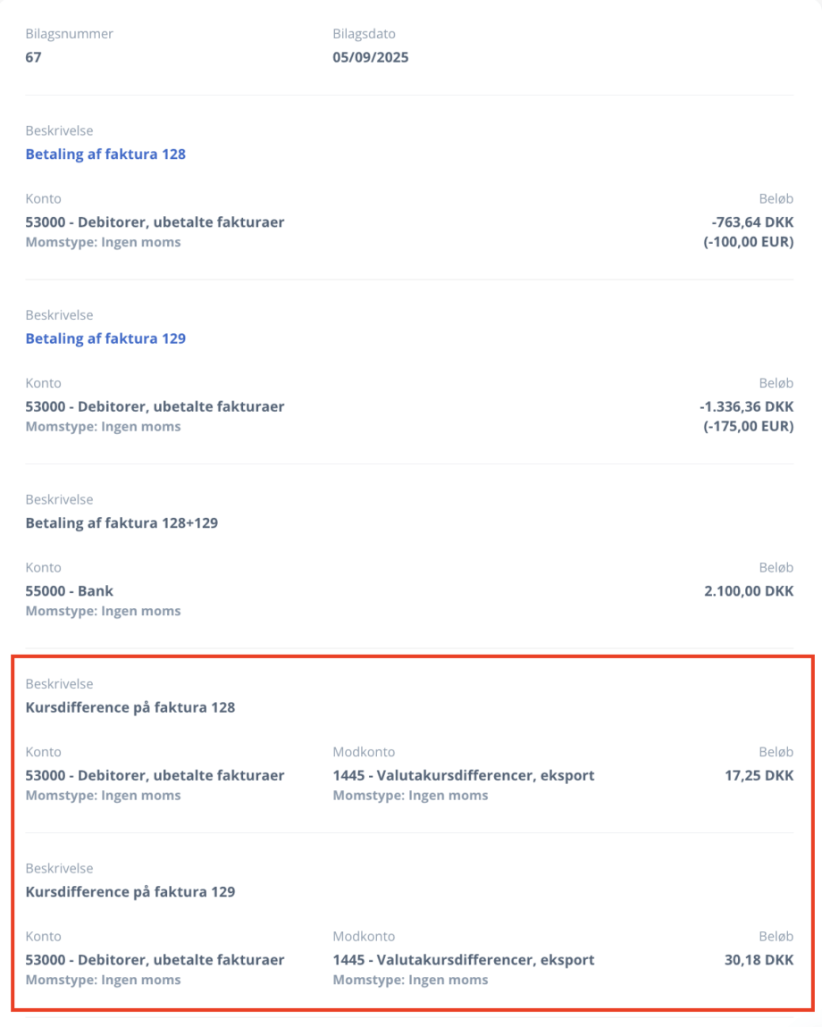Click "Betaling af faktura 128+129" description
The width and height of the screenshot is (822, 1027).
(122, 523)
